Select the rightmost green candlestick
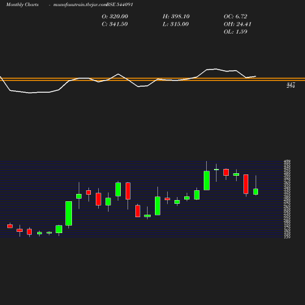Viewport: 305px width, 305px height. [x=256, y=192]
